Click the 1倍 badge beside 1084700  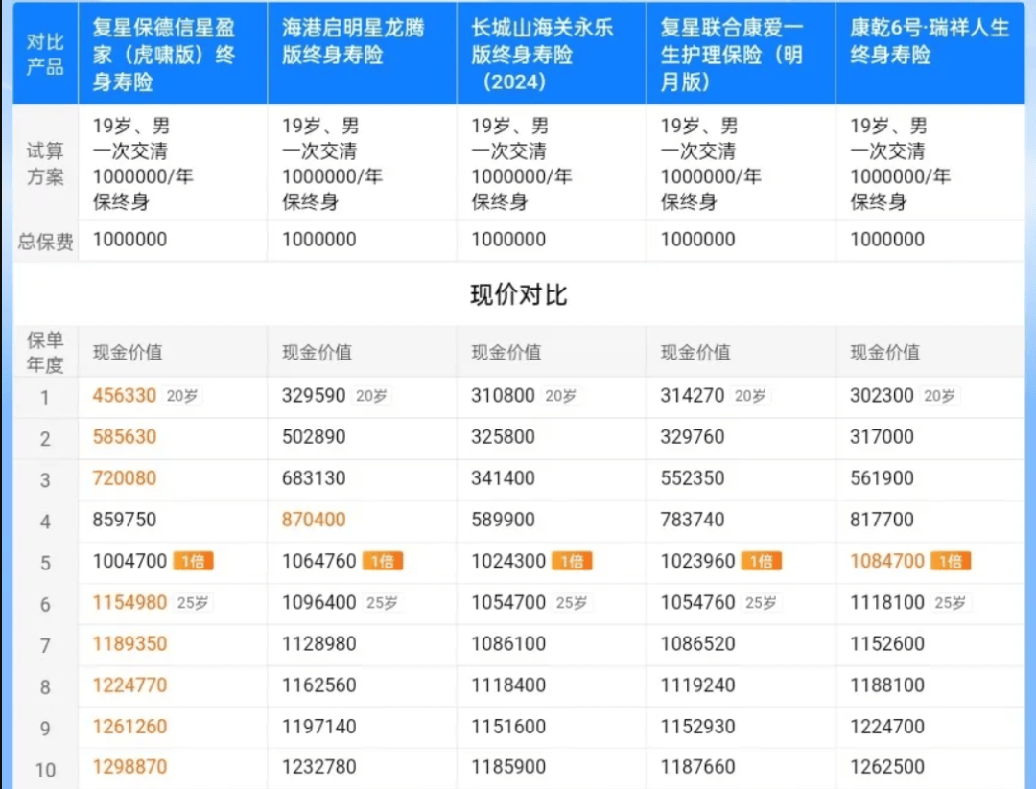(951, 561)
